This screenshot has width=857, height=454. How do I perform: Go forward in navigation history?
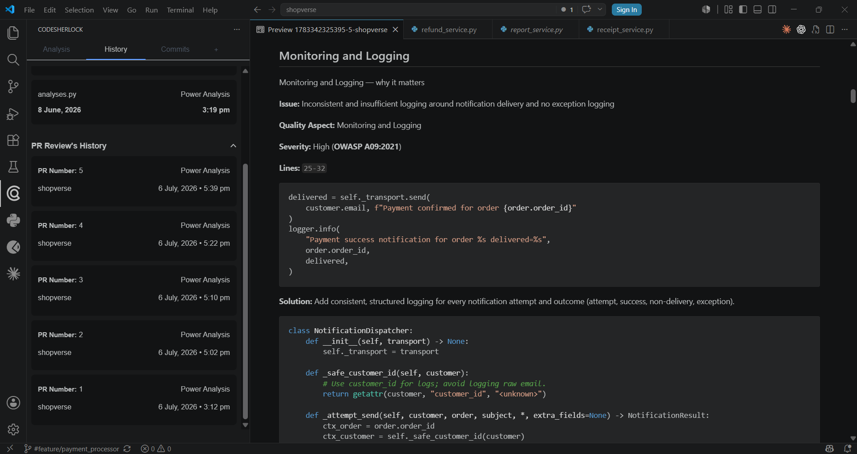tap(272, 9)
